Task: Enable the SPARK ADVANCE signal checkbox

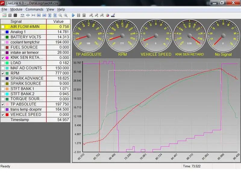Action: (x=3, y=79)
